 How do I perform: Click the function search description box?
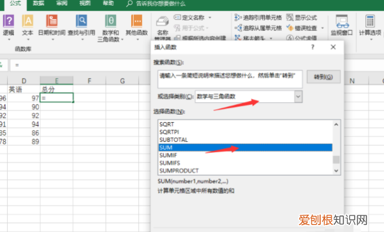(230, 79)
